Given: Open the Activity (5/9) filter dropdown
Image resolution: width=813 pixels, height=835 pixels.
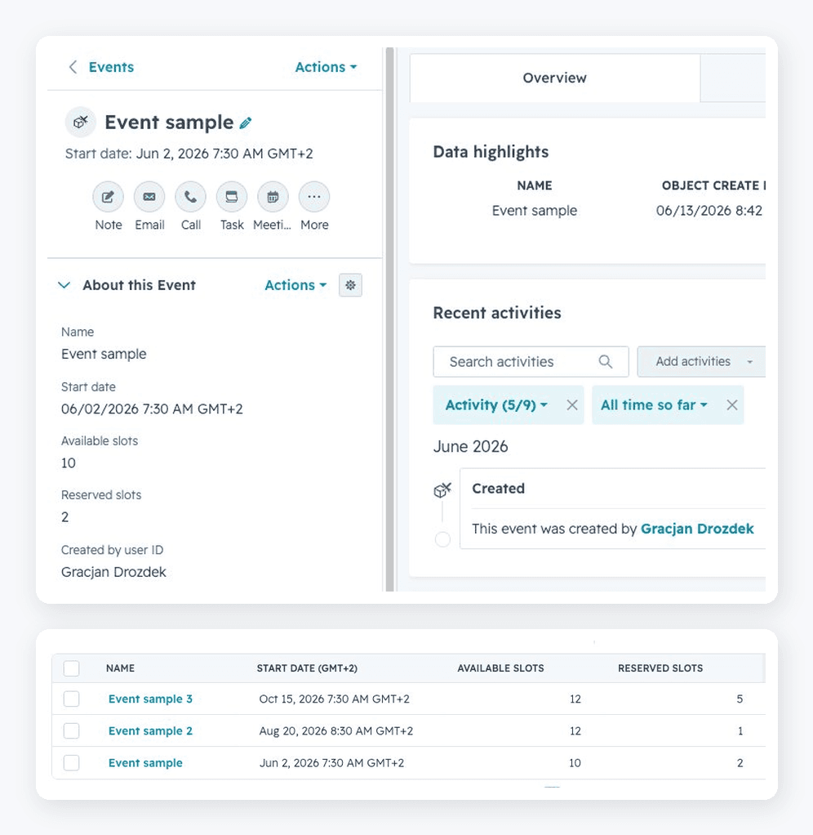Looking at the screenshot, I should (x=496, y=405).
